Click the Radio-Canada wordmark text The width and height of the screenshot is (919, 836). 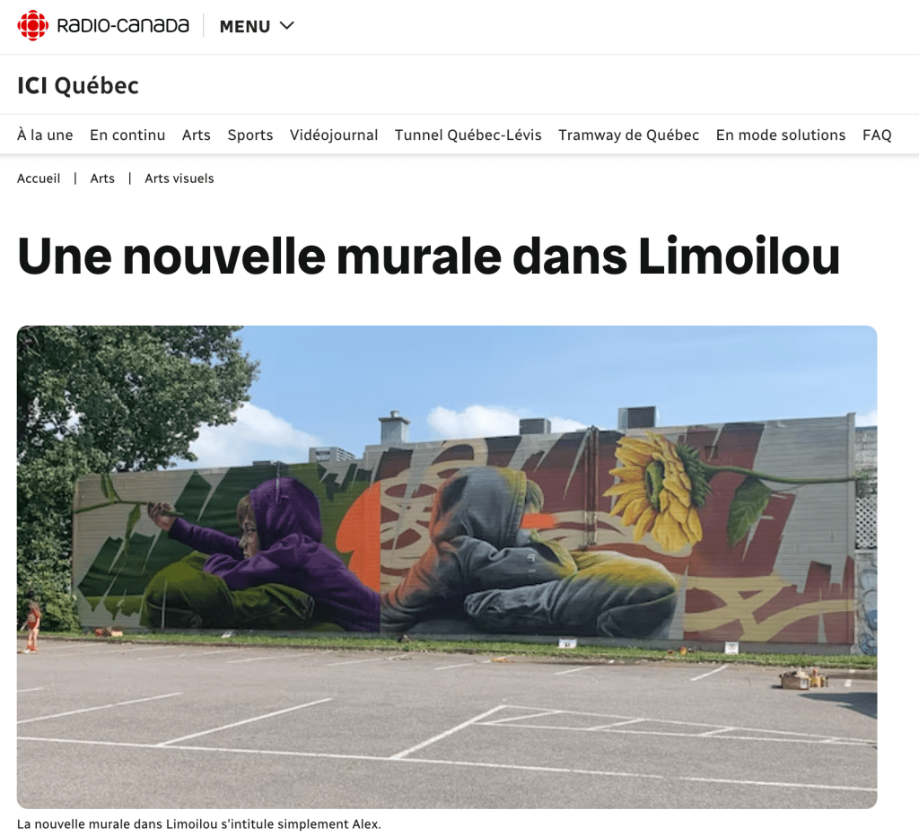(123, 26)
